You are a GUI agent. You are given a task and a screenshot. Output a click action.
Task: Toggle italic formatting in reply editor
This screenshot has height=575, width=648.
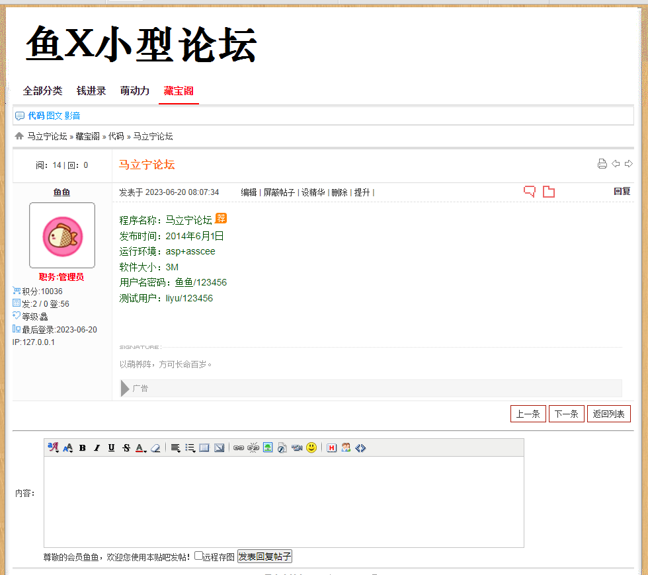[x=97, y=448]
